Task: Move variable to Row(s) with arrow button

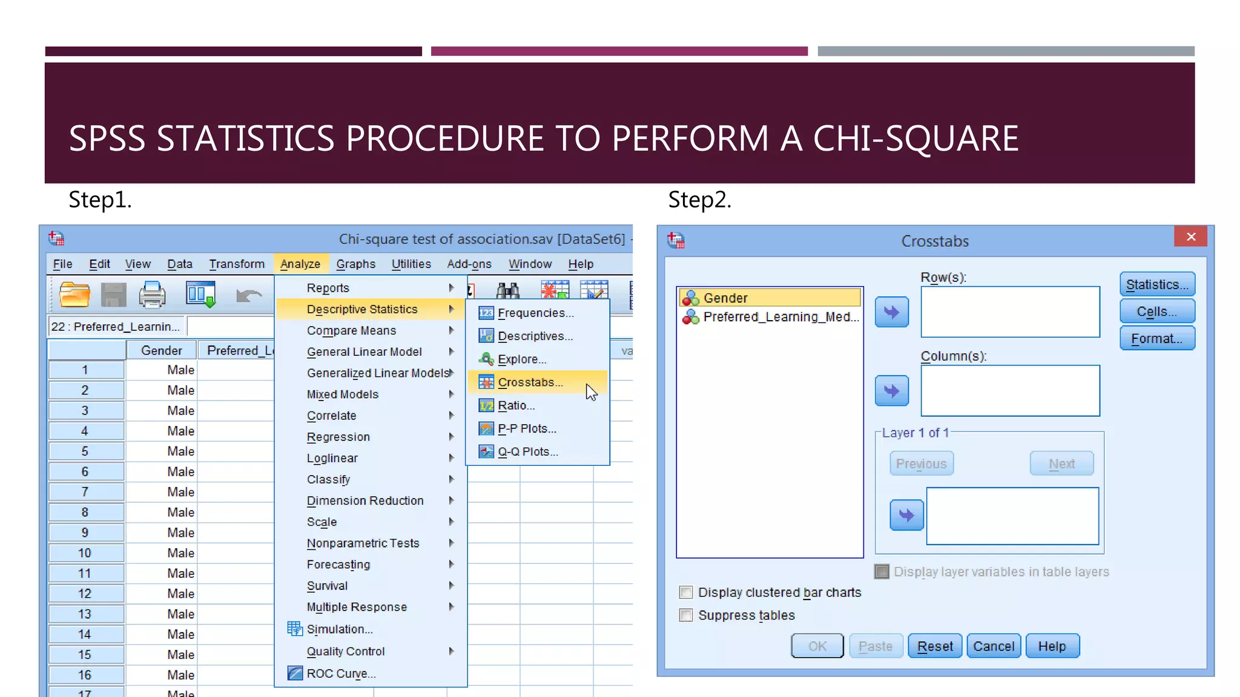Action: [891, 312]
